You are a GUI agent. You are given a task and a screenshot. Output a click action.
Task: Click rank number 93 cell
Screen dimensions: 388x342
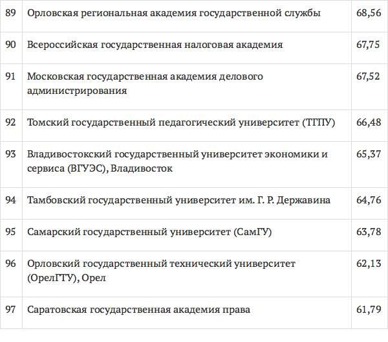point(10,154)
